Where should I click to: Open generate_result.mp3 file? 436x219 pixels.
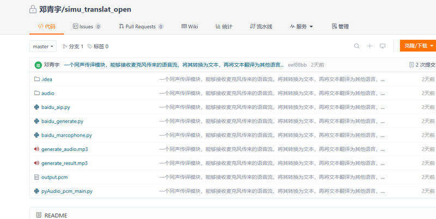coord(64,163)
